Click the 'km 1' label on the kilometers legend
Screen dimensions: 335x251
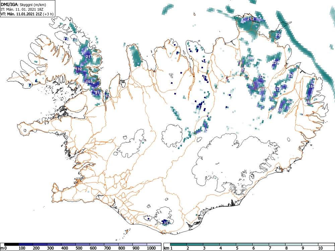click(169, 248)
